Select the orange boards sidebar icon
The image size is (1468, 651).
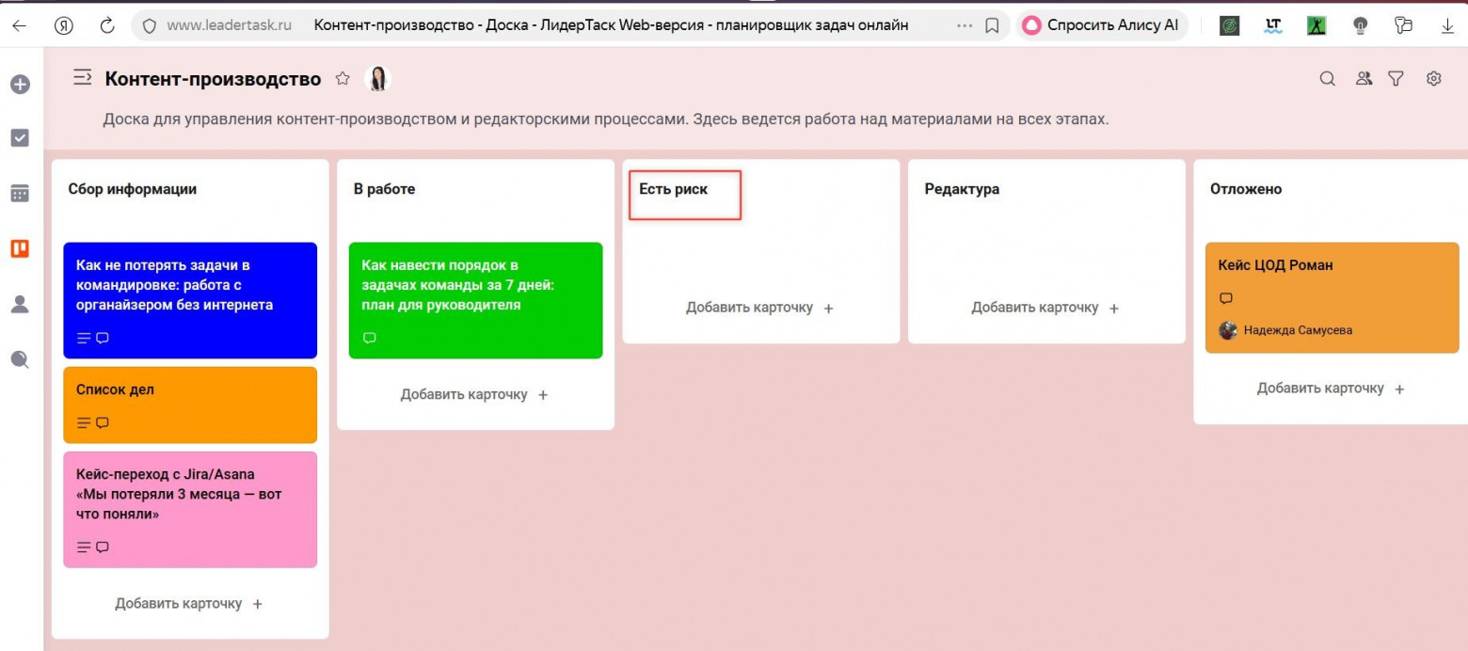(x=19, y=248)
